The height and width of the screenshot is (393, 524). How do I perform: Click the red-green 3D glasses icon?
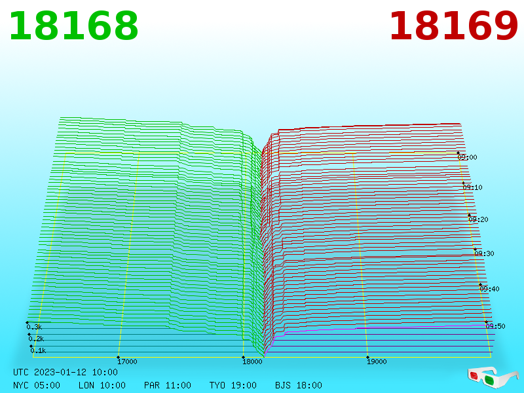[x=493, y=377]
